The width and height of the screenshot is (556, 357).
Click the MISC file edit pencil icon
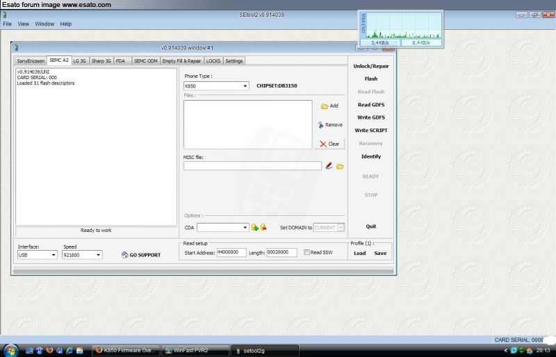(329, 165)
